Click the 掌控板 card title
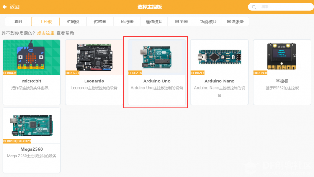Screen dimensions: 314x177 (x=282, y=81)
